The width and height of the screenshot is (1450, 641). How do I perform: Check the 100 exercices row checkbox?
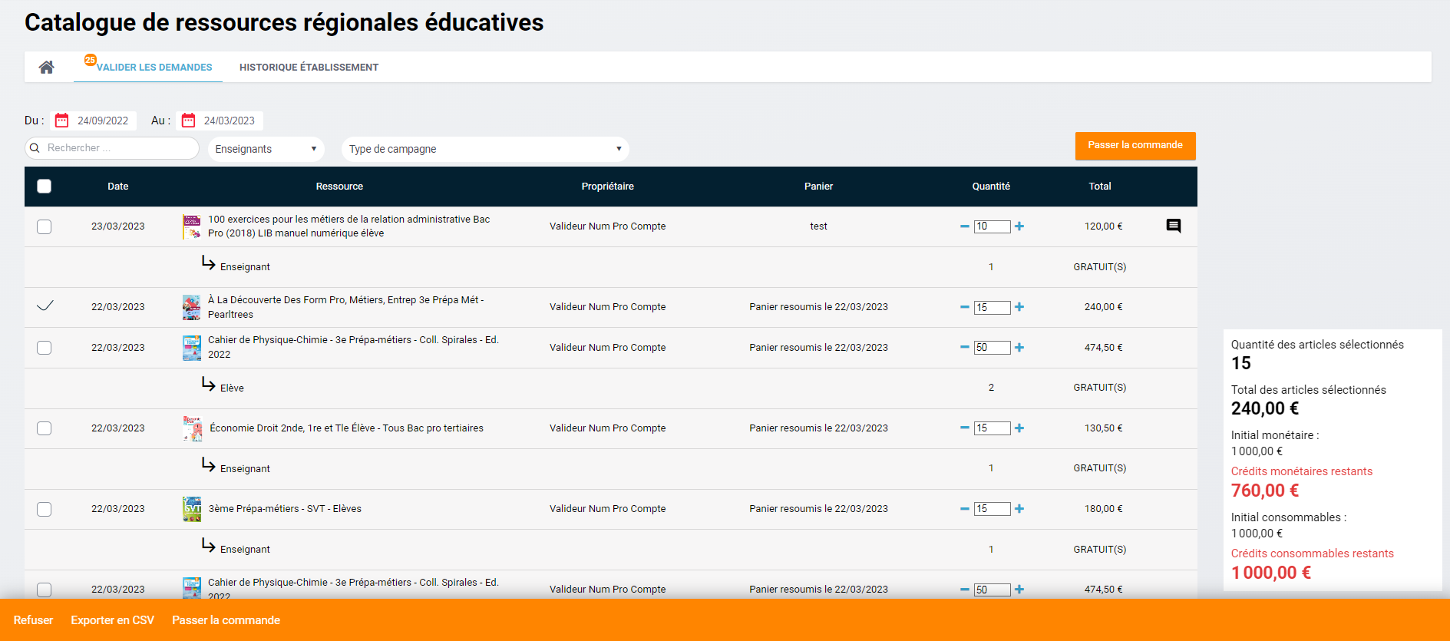45,226
